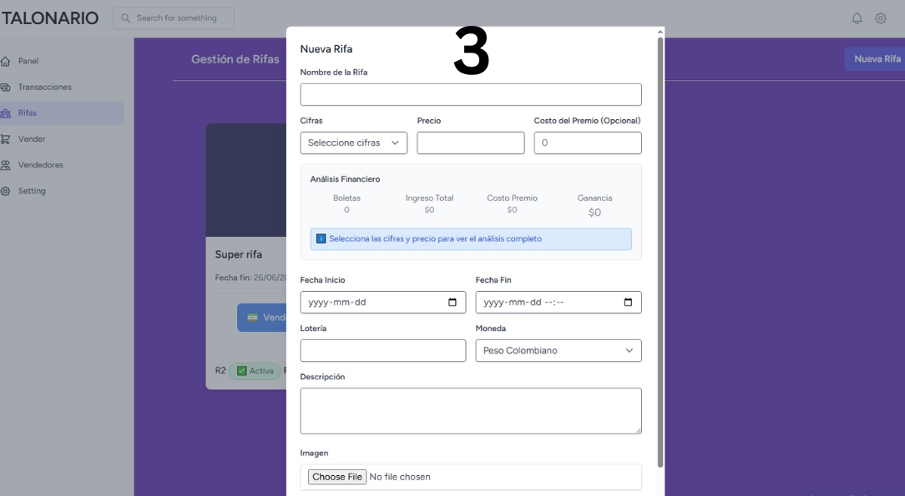Open calendar picker for Fecha Inicio

tap(452, 303)
